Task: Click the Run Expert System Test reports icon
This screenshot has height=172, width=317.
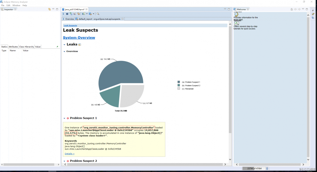Action: coord(83,14)
